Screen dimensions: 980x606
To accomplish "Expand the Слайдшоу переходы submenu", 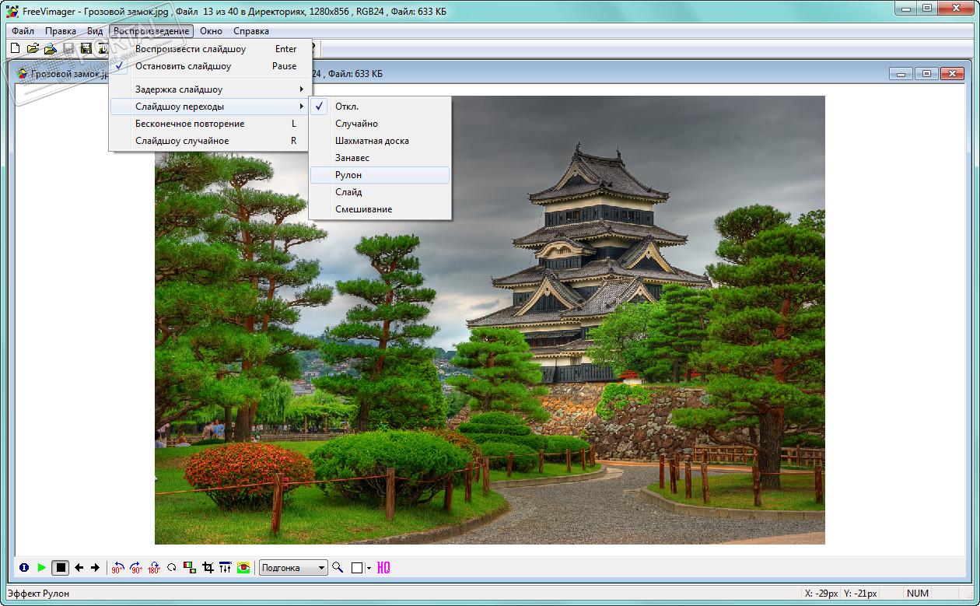I will click(210, 107).
